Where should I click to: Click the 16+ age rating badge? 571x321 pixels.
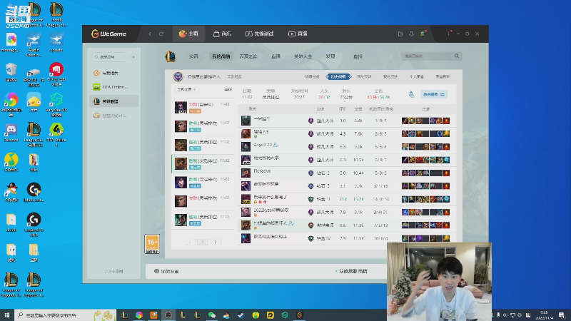[152, 244]
